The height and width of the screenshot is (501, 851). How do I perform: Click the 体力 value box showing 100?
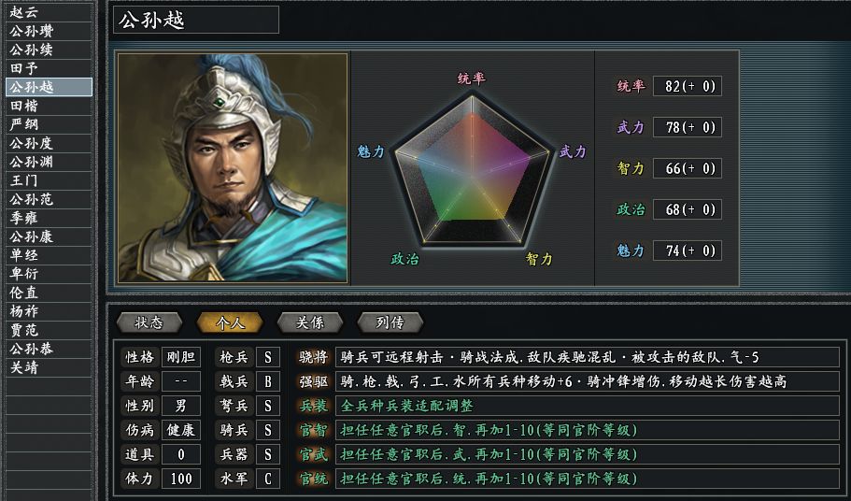coord(180,479)
